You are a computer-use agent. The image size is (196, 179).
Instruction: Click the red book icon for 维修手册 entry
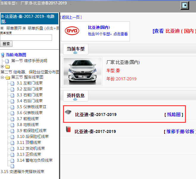(68, 129)
